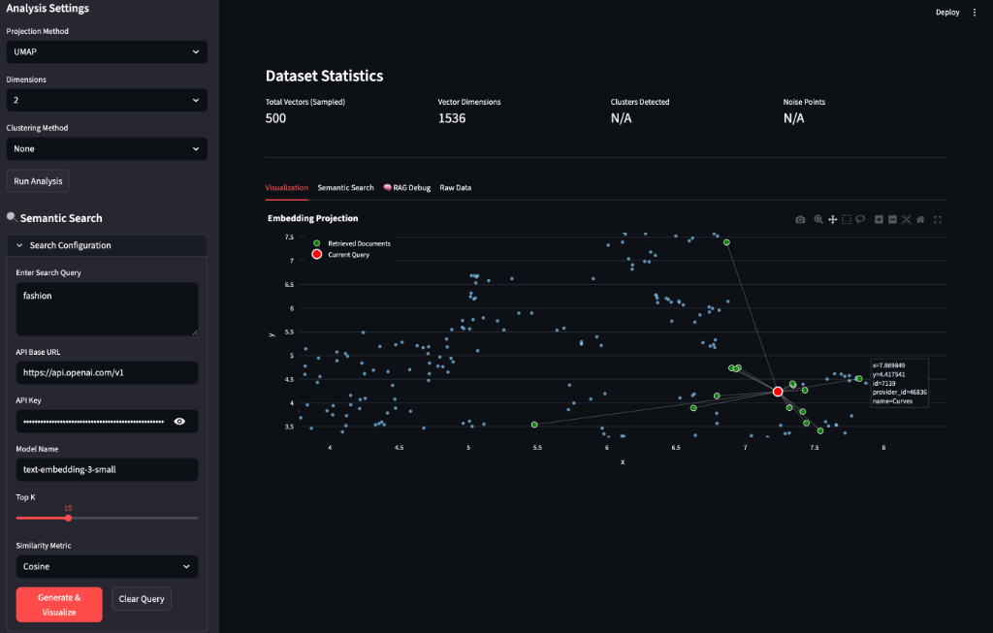
Task: Open the Similarity Metric dropdown
Action: click(107, 566)
